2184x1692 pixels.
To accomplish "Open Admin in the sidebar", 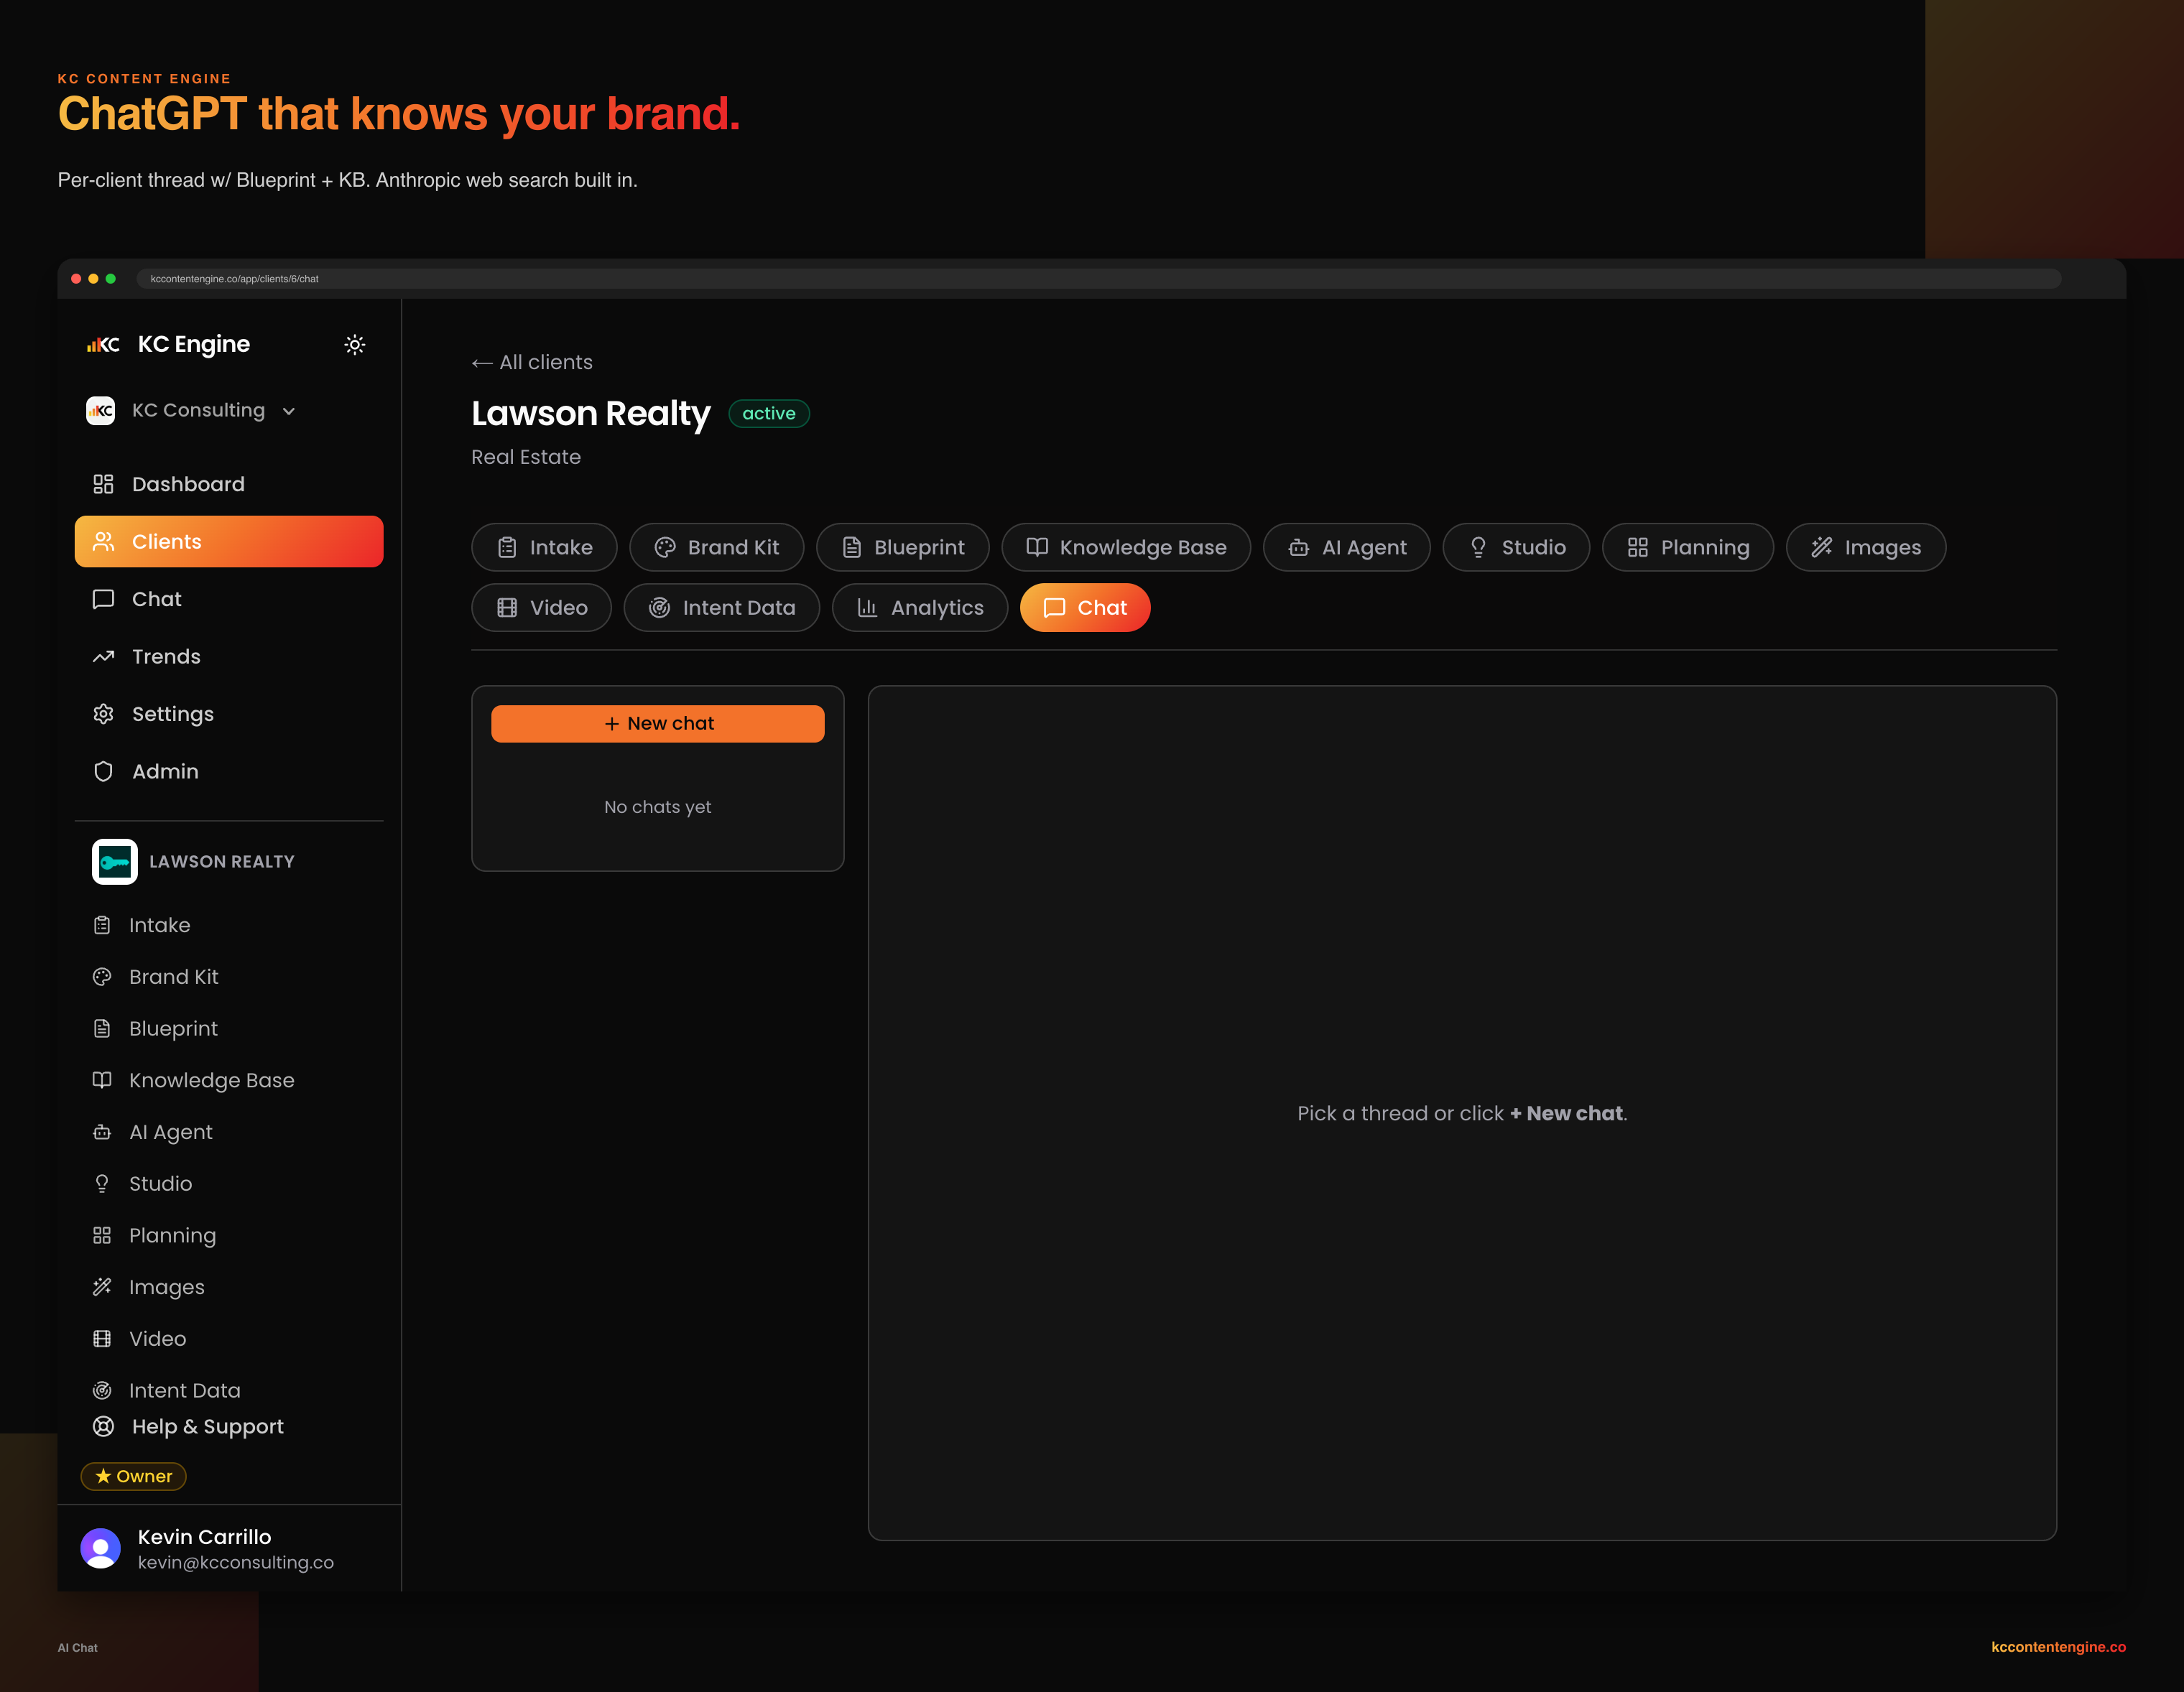I will coord(229,771).
